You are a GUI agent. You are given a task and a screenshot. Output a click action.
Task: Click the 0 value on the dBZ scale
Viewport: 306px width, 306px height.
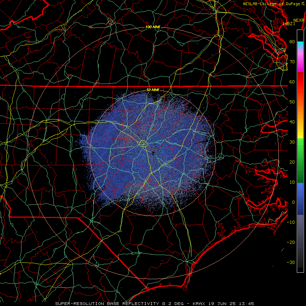293,202
